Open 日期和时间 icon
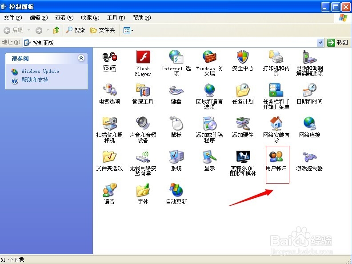This screenshot has width=352, height=264. point(309,90)
